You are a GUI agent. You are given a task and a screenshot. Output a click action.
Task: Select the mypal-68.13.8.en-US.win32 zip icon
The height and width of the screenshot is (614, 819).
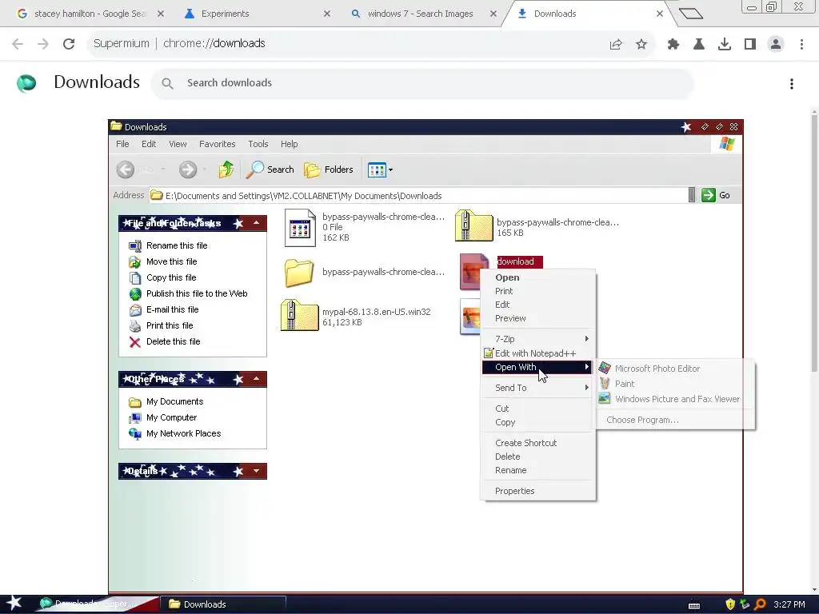(x=299, y=315)
